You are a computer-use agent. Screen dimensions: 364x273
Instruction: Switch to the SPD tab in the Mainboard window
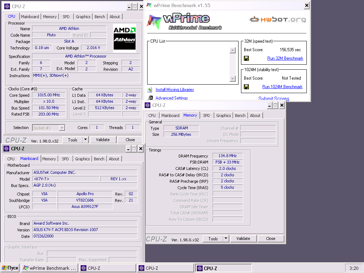pos(65,159)
